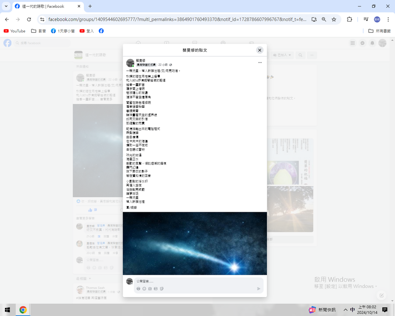Open the post's three-dot options menu
The height and width of the screenshot is (316, 395).
click(260, 63)
